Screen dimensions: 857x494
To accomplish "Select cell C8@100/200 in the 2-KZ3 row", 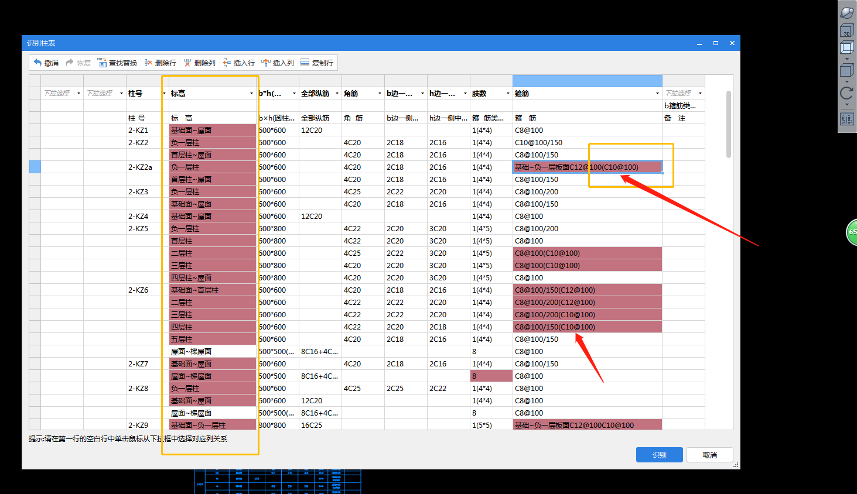I will [x=588, y=191].
